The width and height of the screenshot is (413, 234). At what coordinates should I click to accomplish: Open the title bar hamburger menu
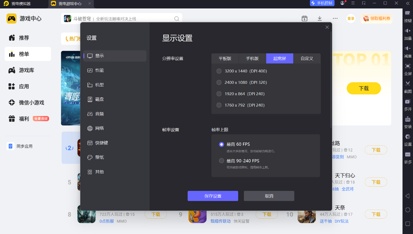353,3
